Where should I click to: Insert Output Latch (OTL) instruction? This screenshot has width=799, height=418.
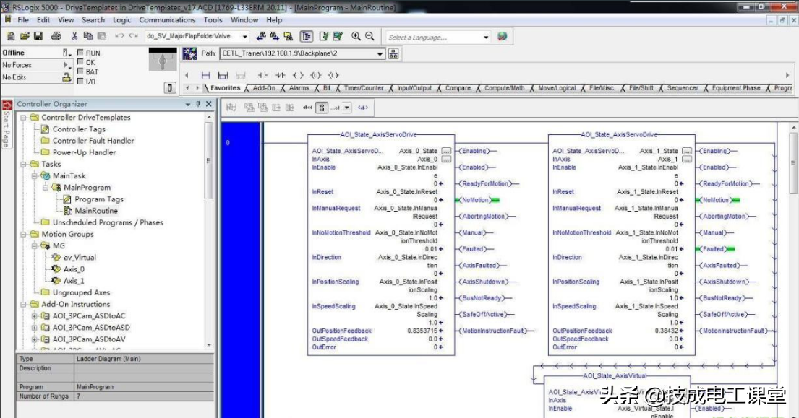333,75
